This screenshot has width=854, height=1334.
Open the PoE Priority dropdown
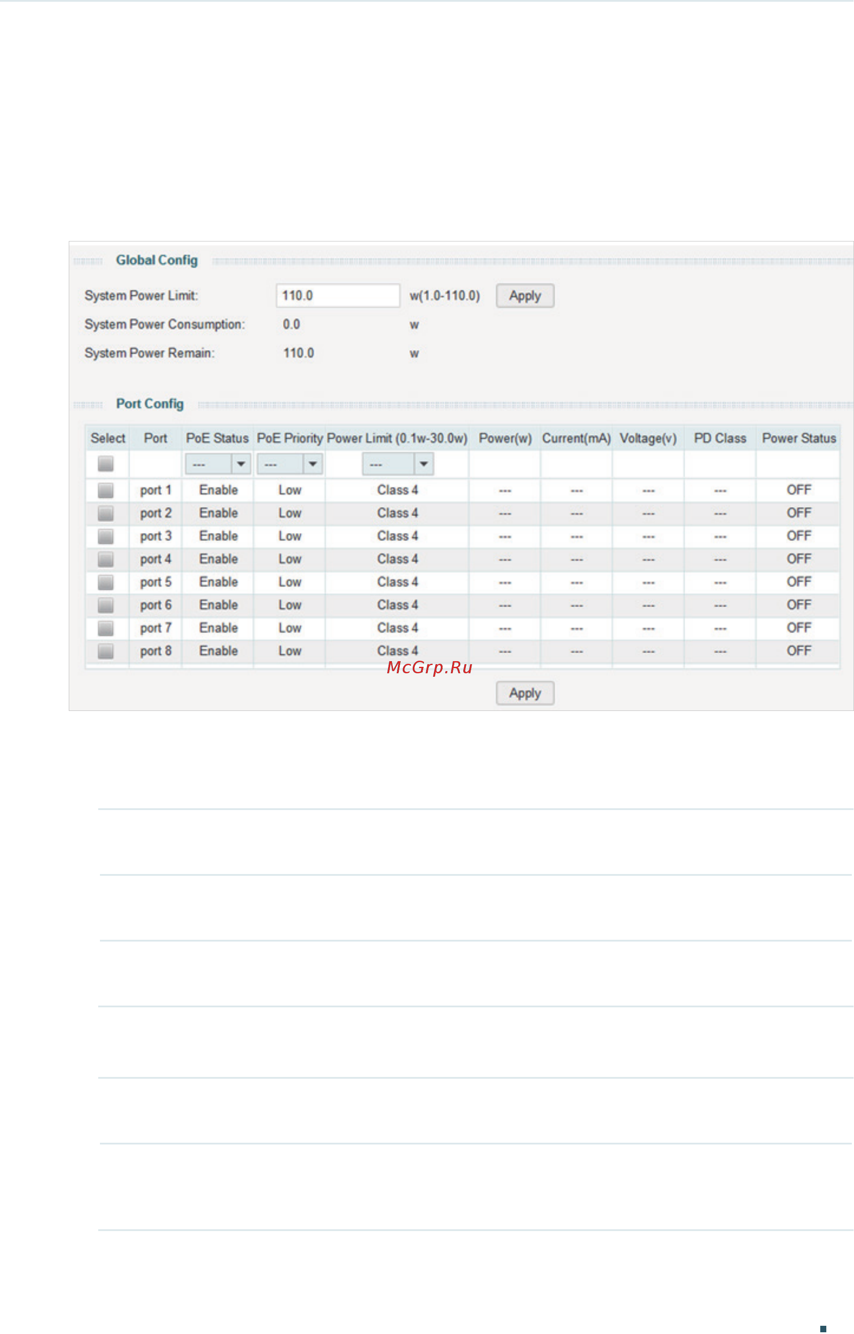[x=289, y=464]
